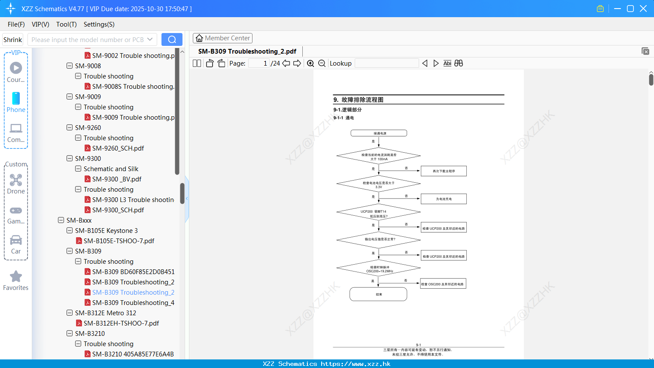Select SM-B309 Troubleshooting_2.pdf tab
Image resolution: width=654 pixels, height=368 pixels.
coord(247,51)
